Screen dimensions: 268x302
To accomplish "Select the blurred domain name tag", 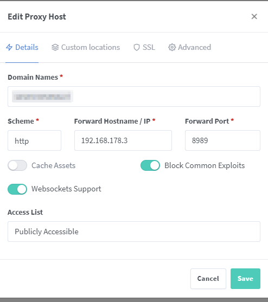I will (42, 97).
